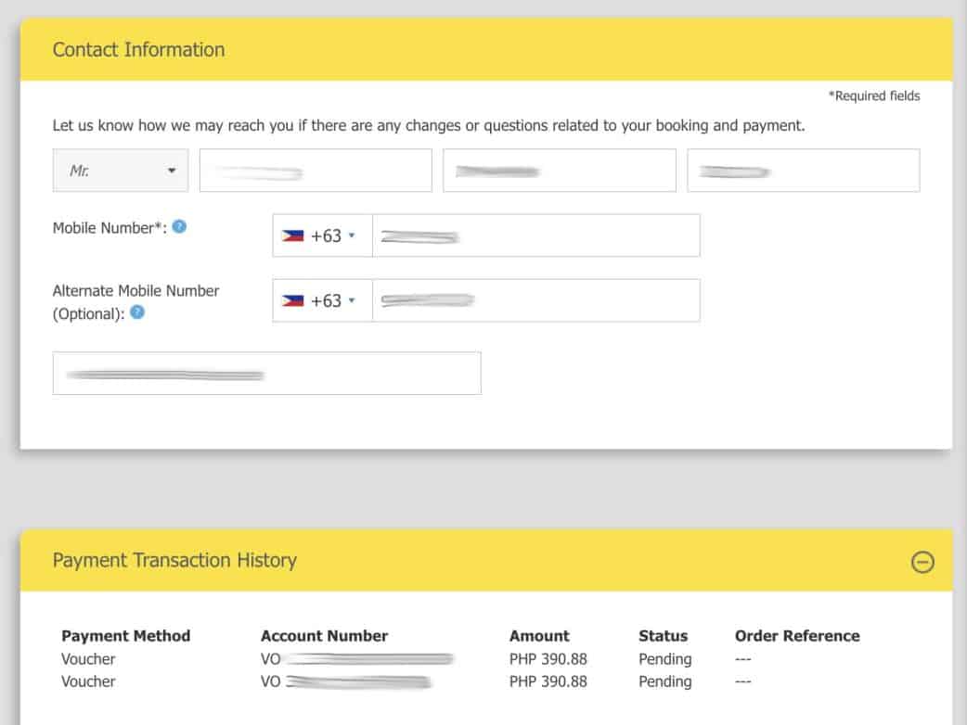This screenshot has height=725, width=967.
Task: Open Mobile Number +63 country code arrow
Action: point(352,235)
